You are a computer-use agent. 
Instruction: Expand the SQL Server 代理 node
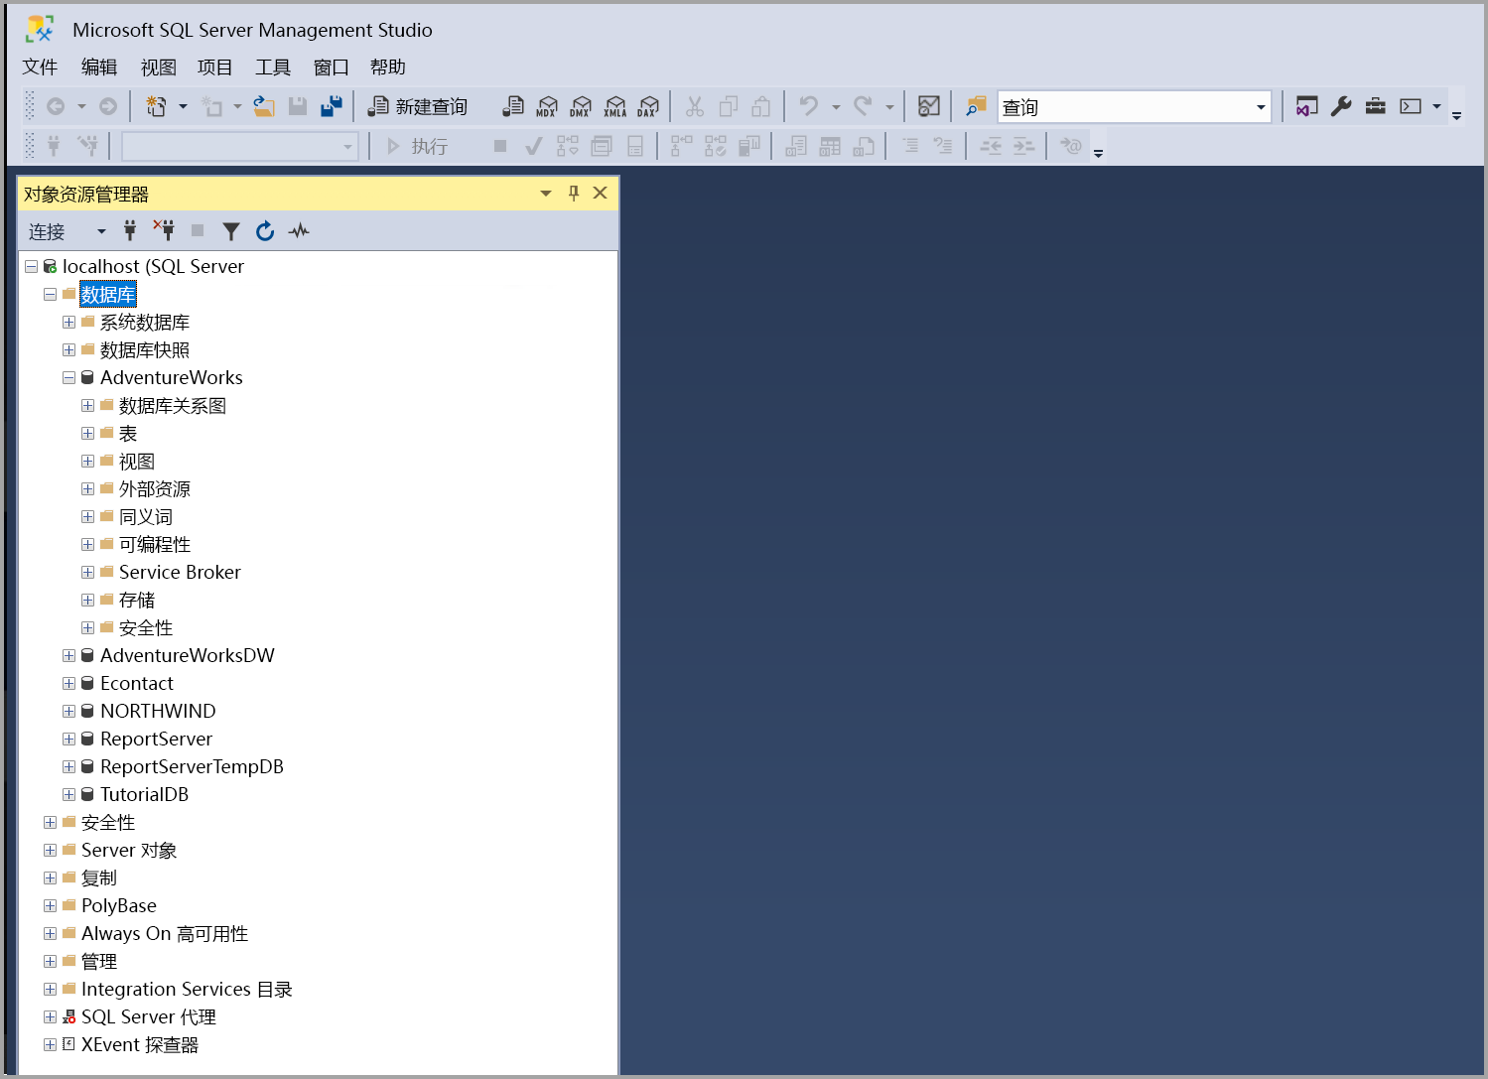[x=50, y=1016]
